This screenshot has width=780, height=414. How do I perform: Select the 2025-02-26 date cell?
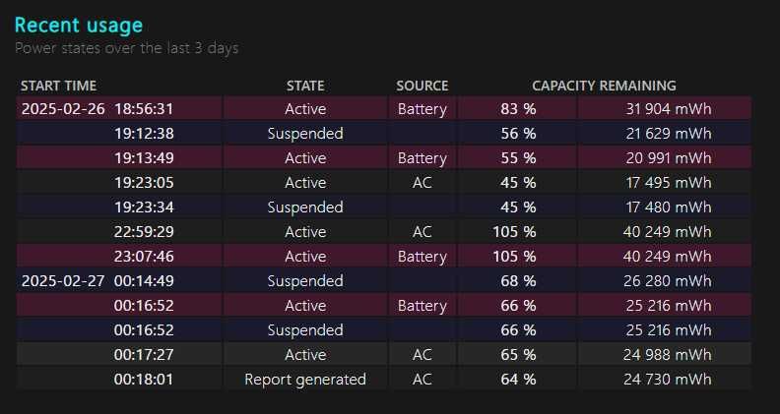61,109
